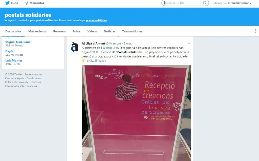The height and width of the screenshot is (161, 259).
Task: Click the Twitter bird logo
Action: (x=7, y=3)
